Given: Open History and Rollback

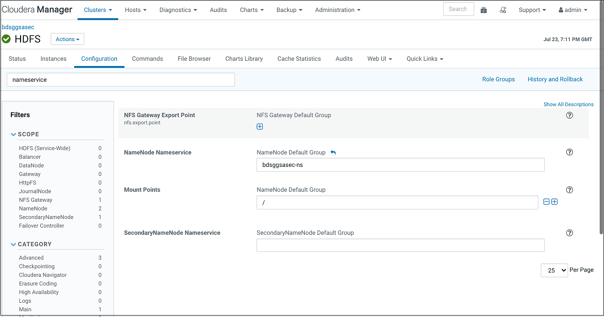Looking at the screenshot, I should [x=555, y=79].
